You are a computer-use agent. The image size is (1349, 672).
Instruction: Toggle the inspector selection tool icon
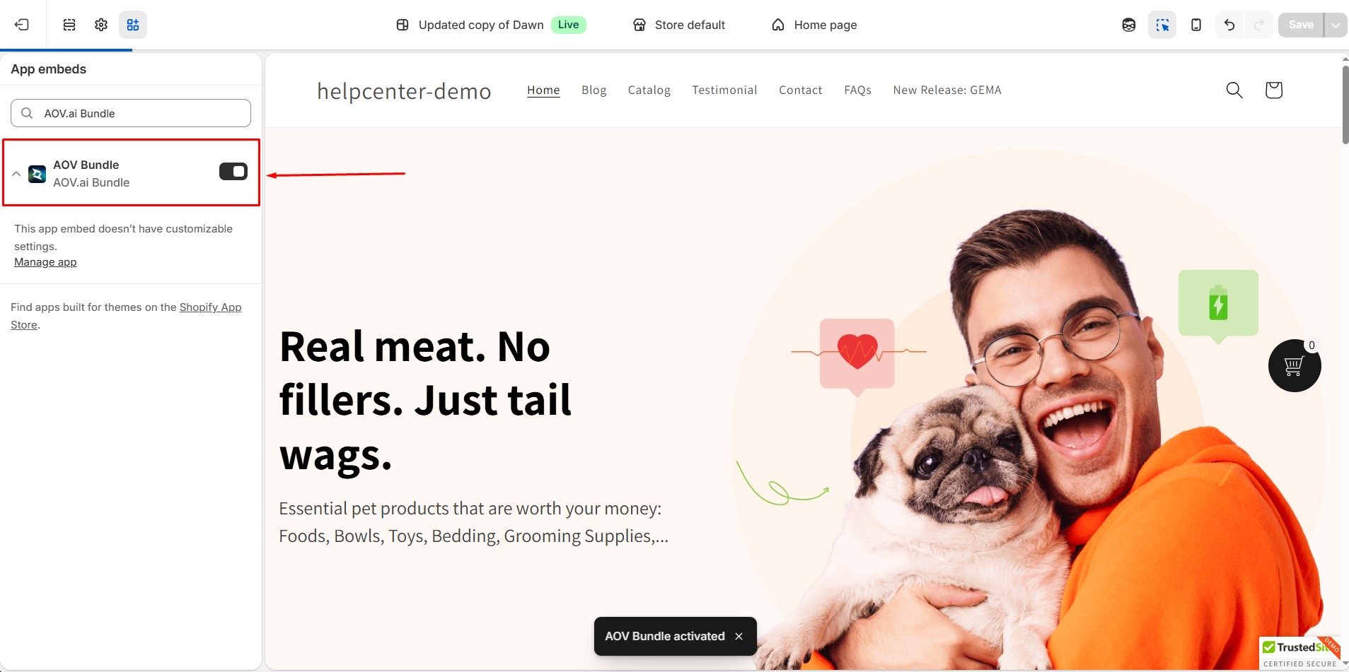tap(1162, 25)
